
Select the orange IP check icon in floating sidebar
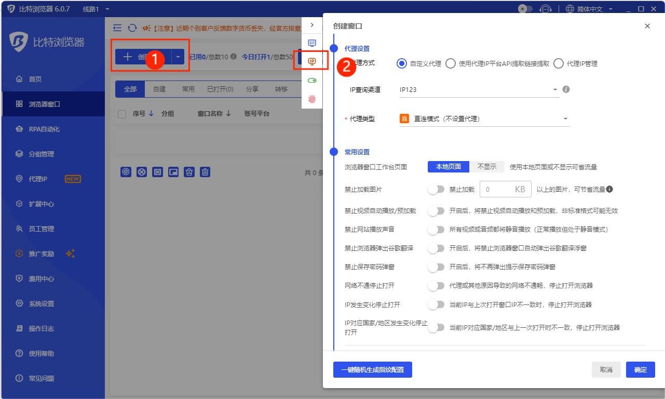tap(311, 61)
